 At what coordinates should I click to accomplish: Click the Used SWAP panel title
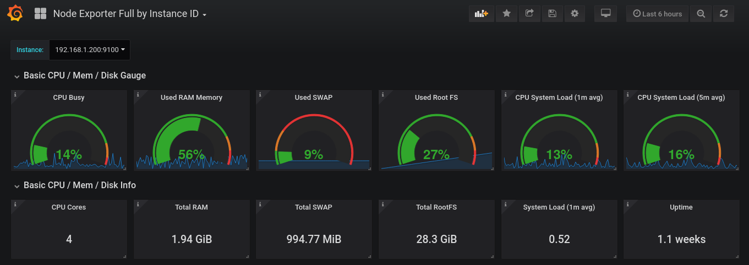point(314,98)
